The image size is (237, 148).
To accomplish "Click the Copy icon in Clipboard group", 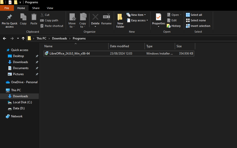I will point(23,17).
